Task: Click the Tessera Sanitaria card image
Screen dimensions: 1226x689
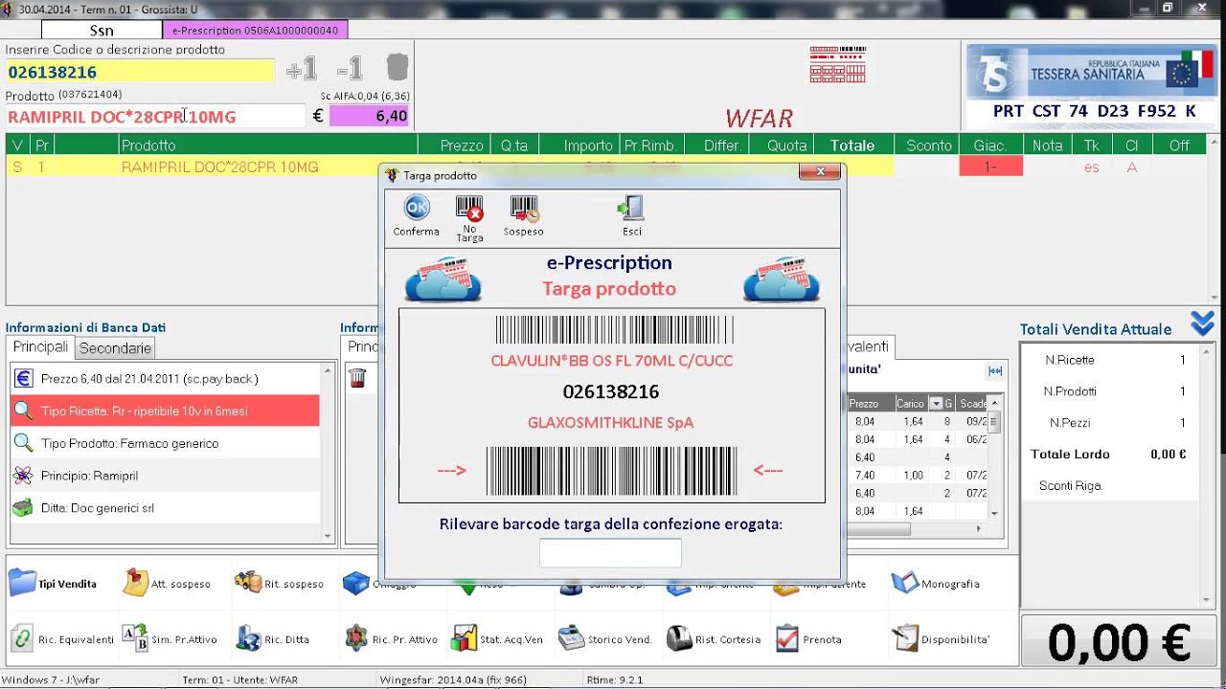Action: coord(1090,72)
